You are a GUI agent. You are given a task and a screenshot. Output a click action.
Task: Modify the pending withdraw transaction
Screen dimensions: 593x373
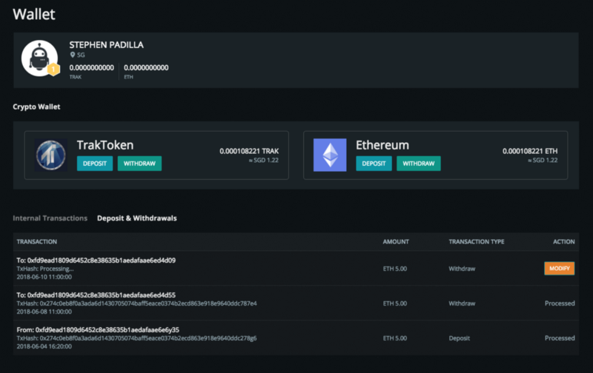click(560, 269)
